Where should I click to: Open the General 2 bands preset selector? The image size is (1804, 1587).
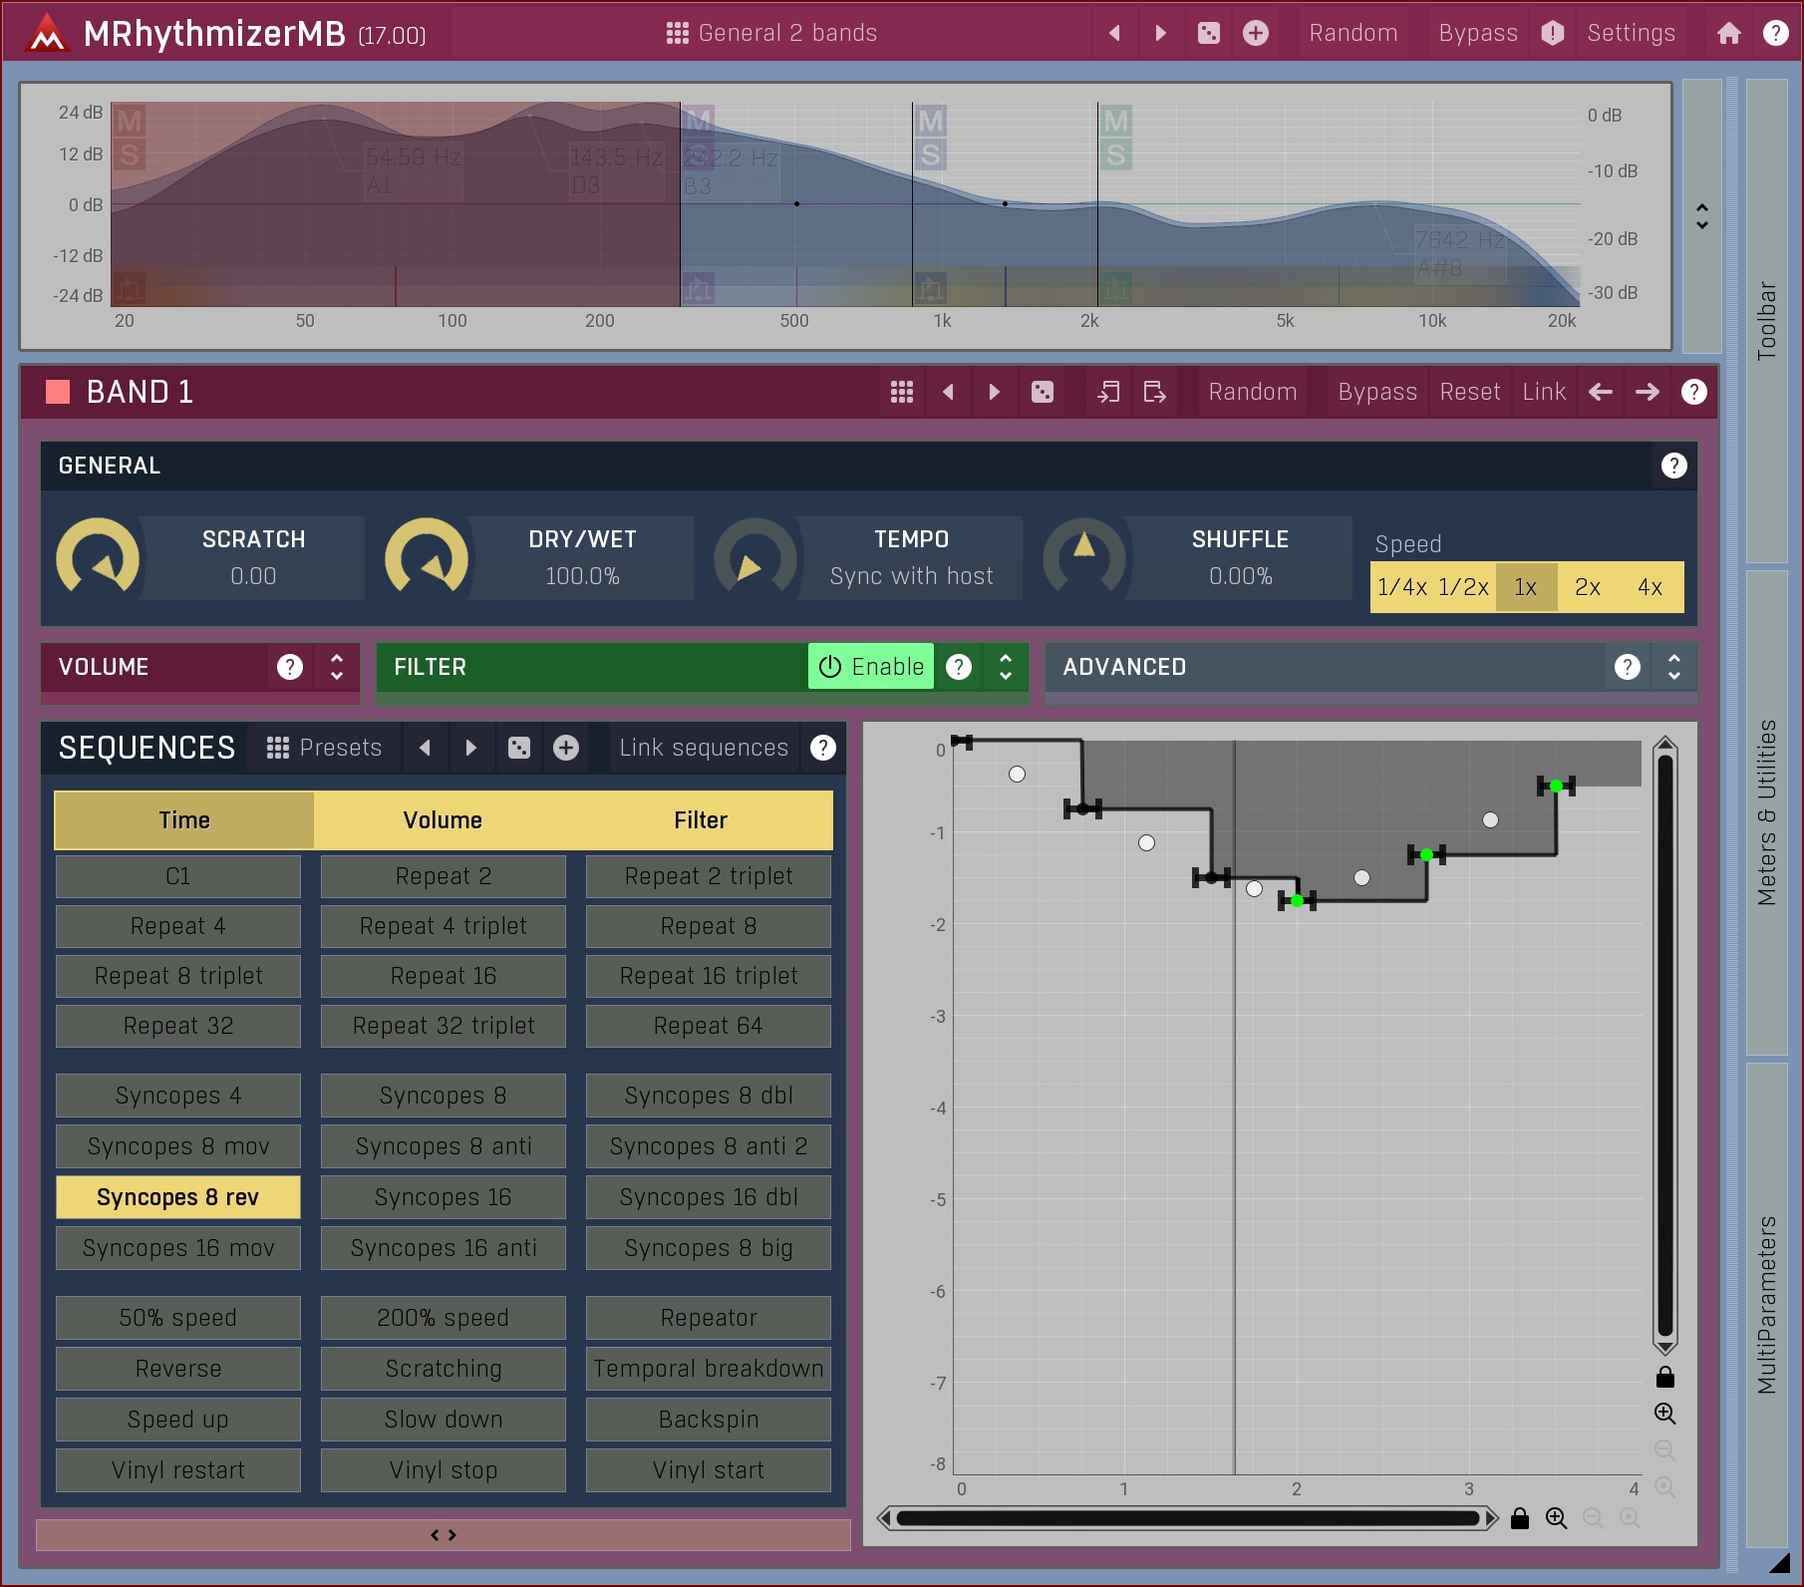tap(772, 33)
